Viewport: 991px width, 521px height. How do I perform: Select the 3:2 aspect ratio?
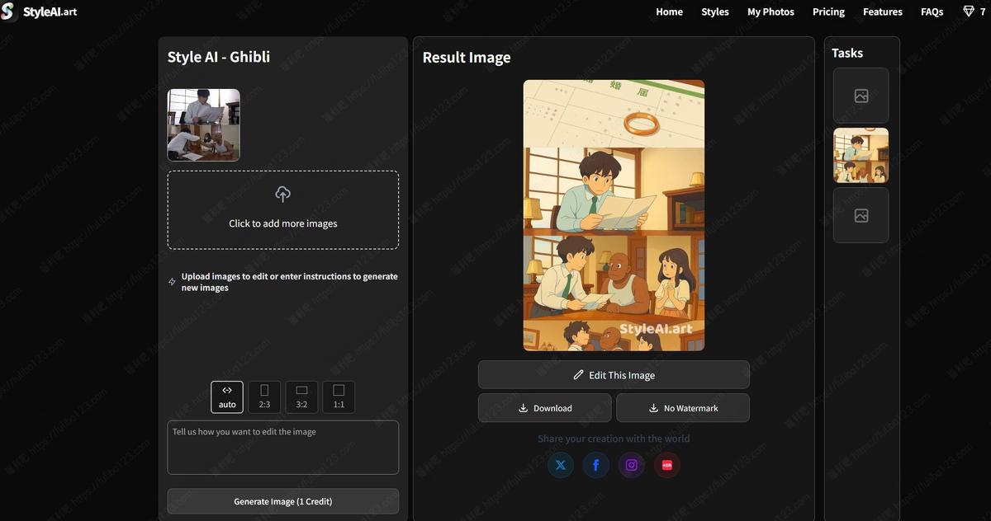(x=301, y=397)
